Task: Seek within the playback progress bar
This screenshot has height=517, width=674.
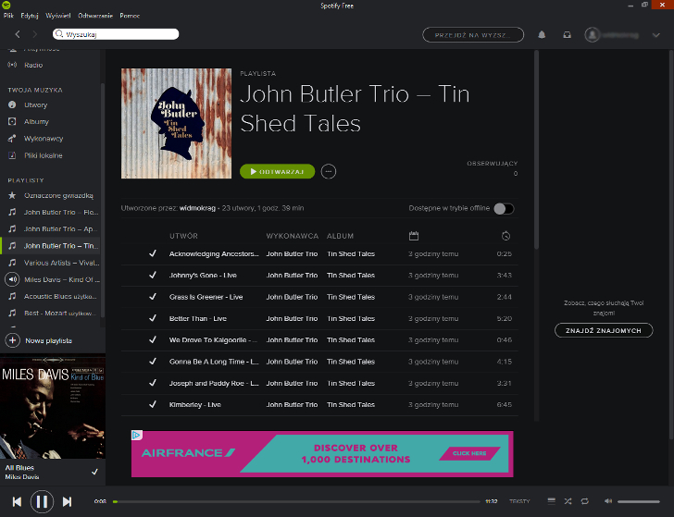Action: pos(296,501)
